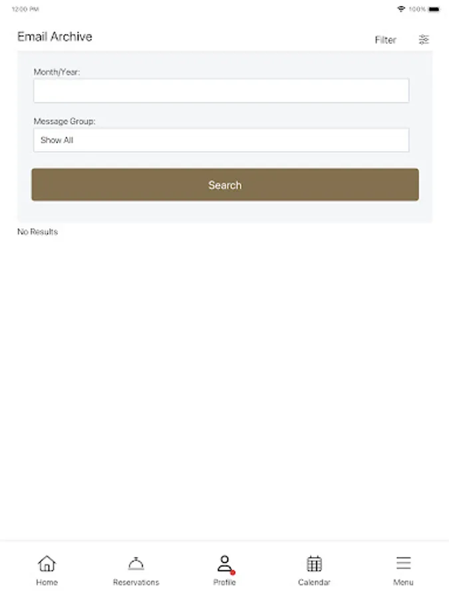Screen dimensions: 449x599
Task: Open the Message Group dropdown showing Show All
Action: click(x=222, y=140)
